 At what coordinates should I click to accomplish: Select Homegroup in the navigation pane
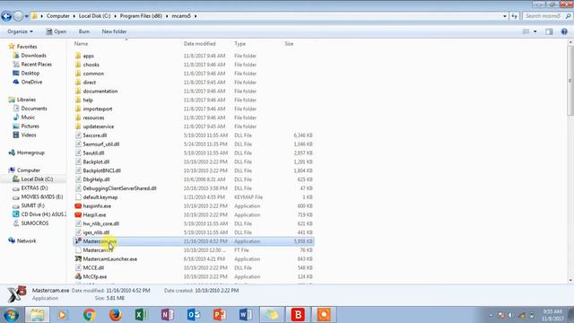coord(30,153)
